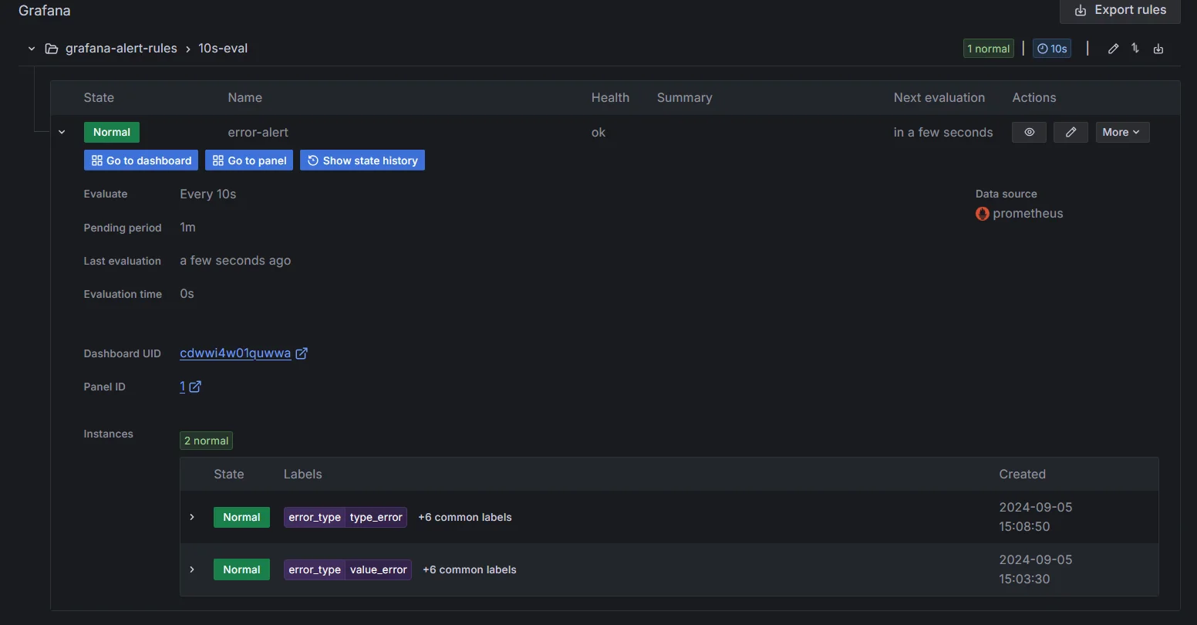The width and height of the screenshot is (1197, 625).
Task: Click the Grafana heading text
Action: [45, 11]
